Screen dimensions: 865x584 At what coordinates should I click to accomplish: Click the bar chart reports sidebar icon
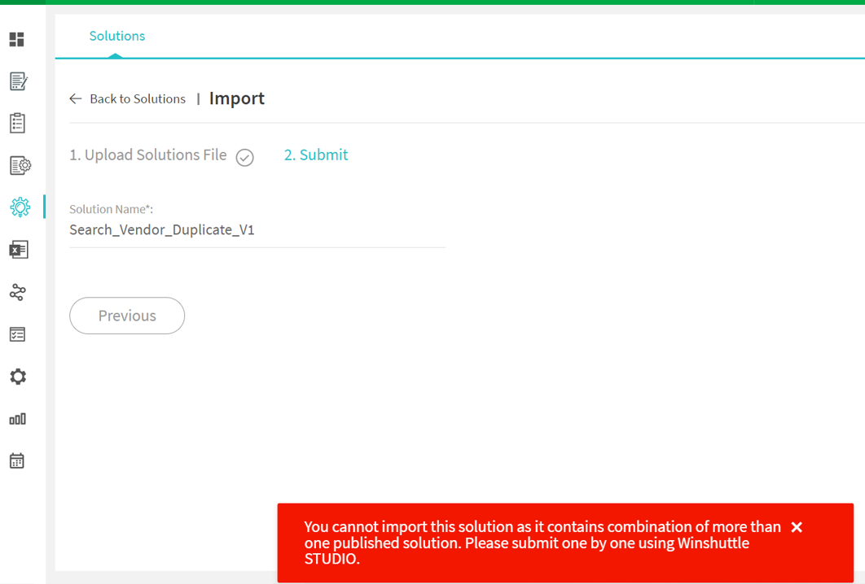[x=18, y=419]
